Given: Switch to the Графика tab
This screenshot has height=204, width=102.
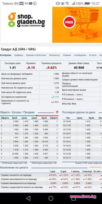Looking at the screenshot, I should tap(19, 55).
